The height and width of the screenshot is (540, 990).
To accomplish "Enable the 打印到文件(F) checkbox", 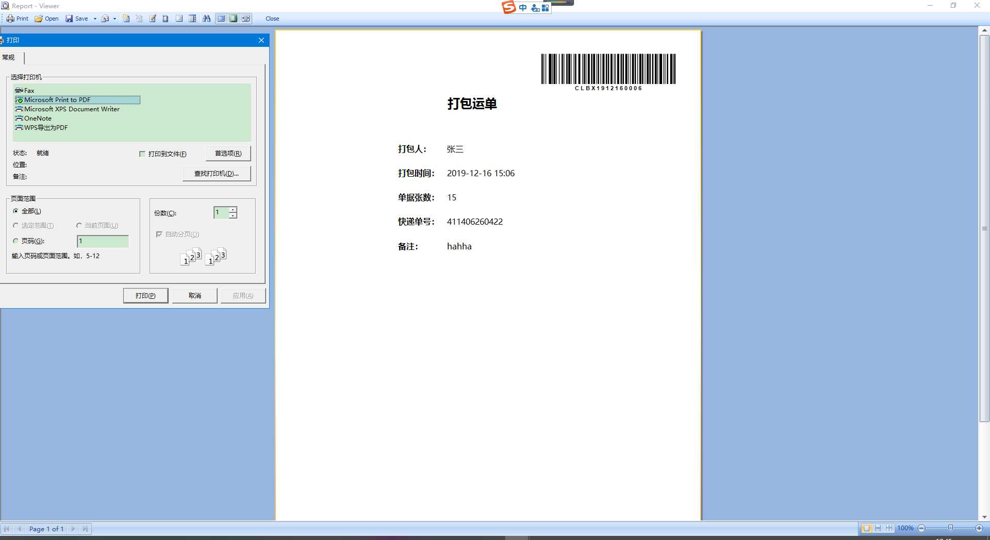I will pos(142,154).
